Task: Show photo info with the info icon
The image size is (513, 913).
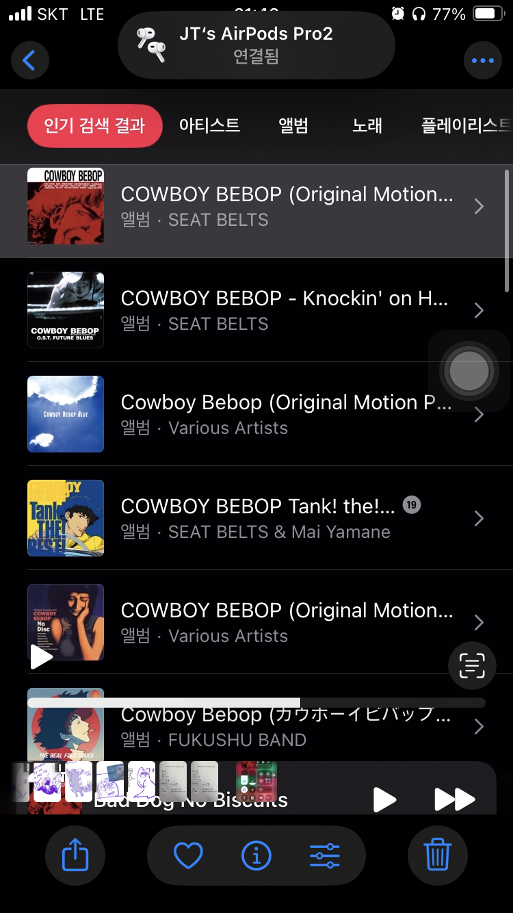Action: [x=256, y=856]
